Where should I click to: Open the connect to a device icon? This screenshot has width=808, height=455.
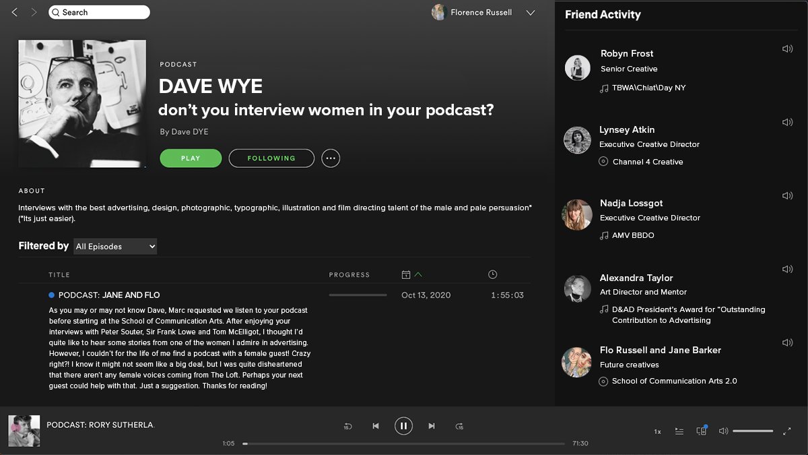coord(701,431)
